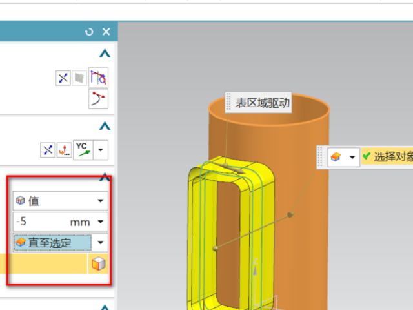Image resolution: width=413 pixels, height=310 pixels.
Task: Click the -5 distance value field
Action: point(39,222)
